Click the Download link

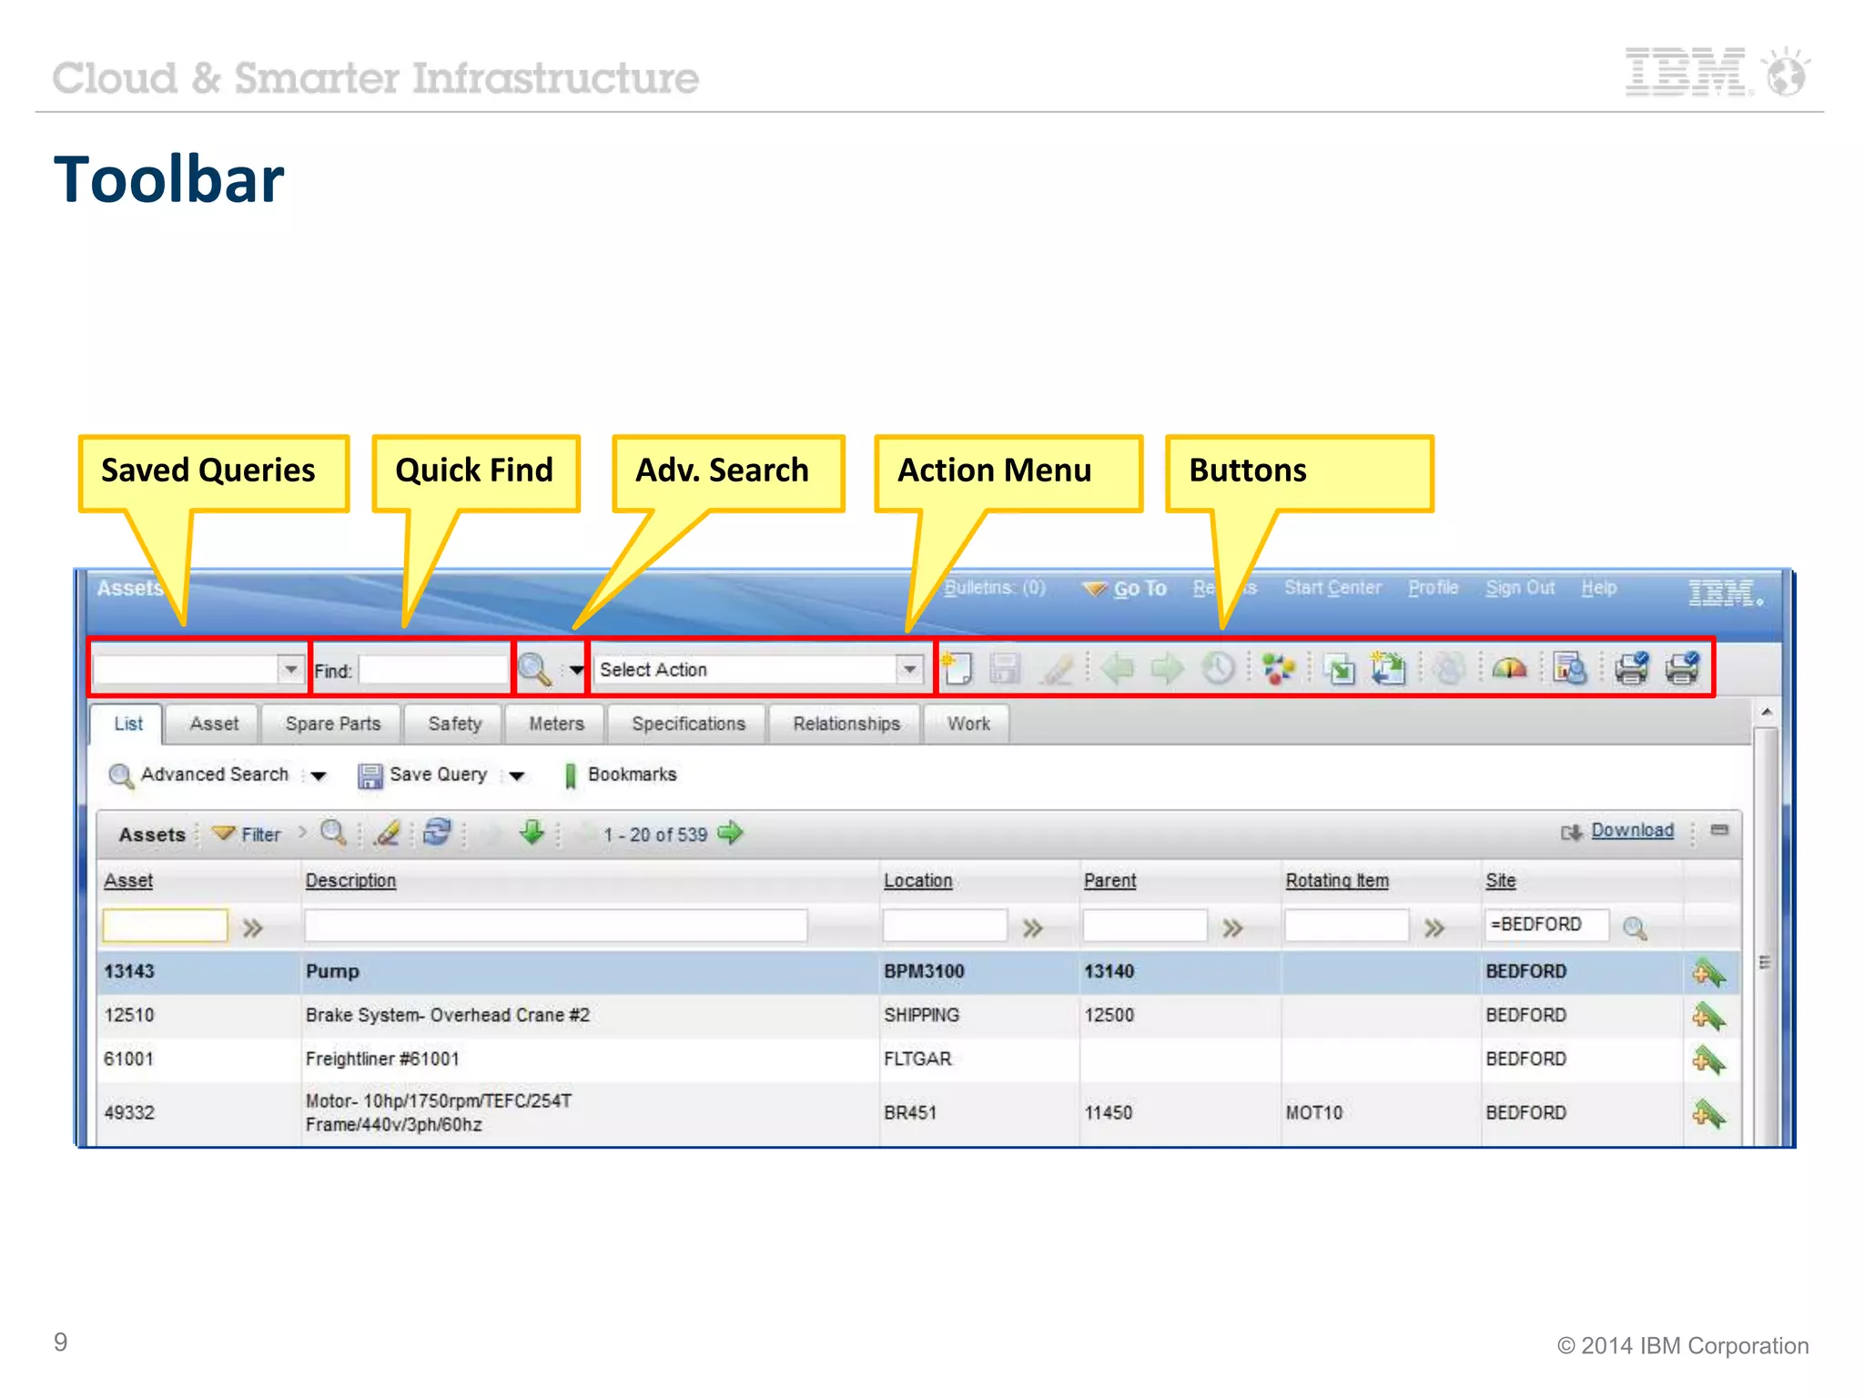[1632, 830]
